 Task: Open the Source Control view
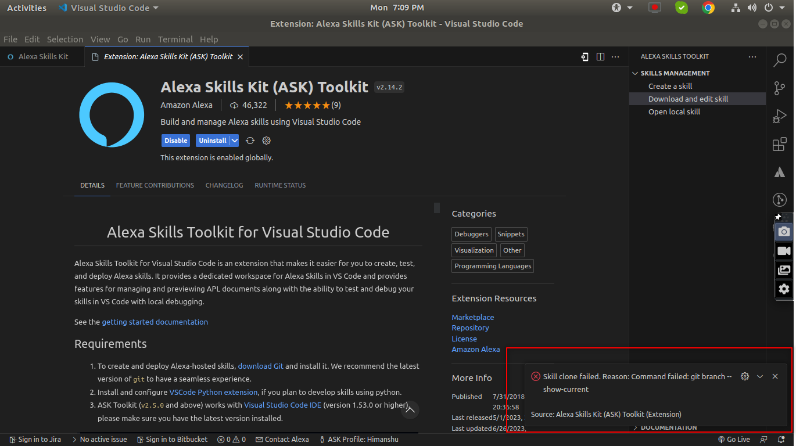tap(780, 88)
